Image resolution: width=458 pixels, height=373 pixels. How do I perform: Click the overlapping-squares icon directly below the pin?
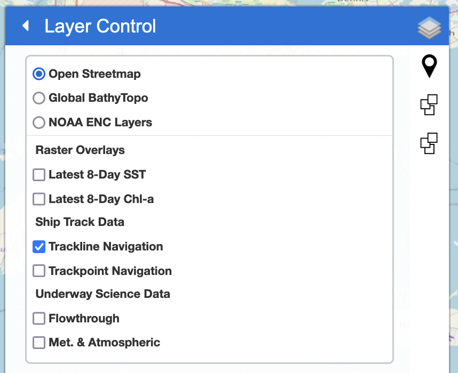click(429, 104)
